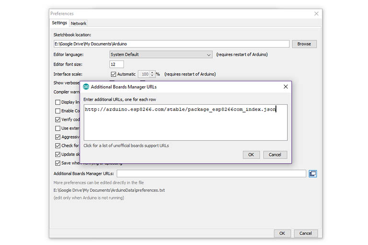Click the esp8266 URL text area

[185, 122]
